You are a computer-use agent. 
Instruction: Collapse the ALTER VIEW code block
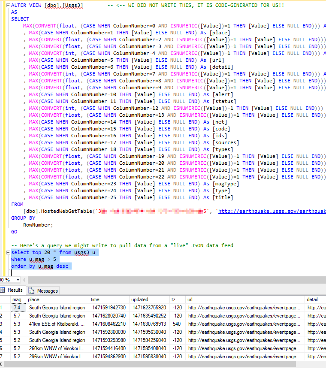click(8, 6)
